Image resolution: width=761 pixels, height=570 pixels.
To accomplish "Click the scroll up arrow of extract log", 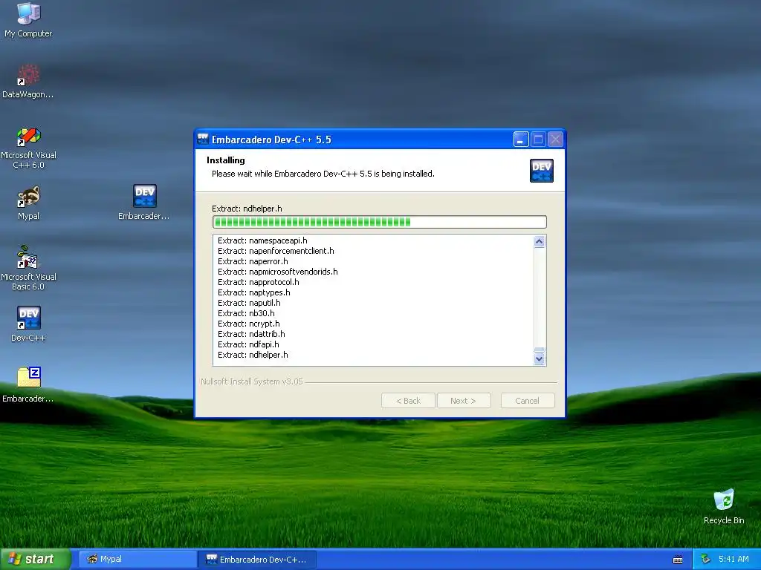I will click(x=540, y=241).
